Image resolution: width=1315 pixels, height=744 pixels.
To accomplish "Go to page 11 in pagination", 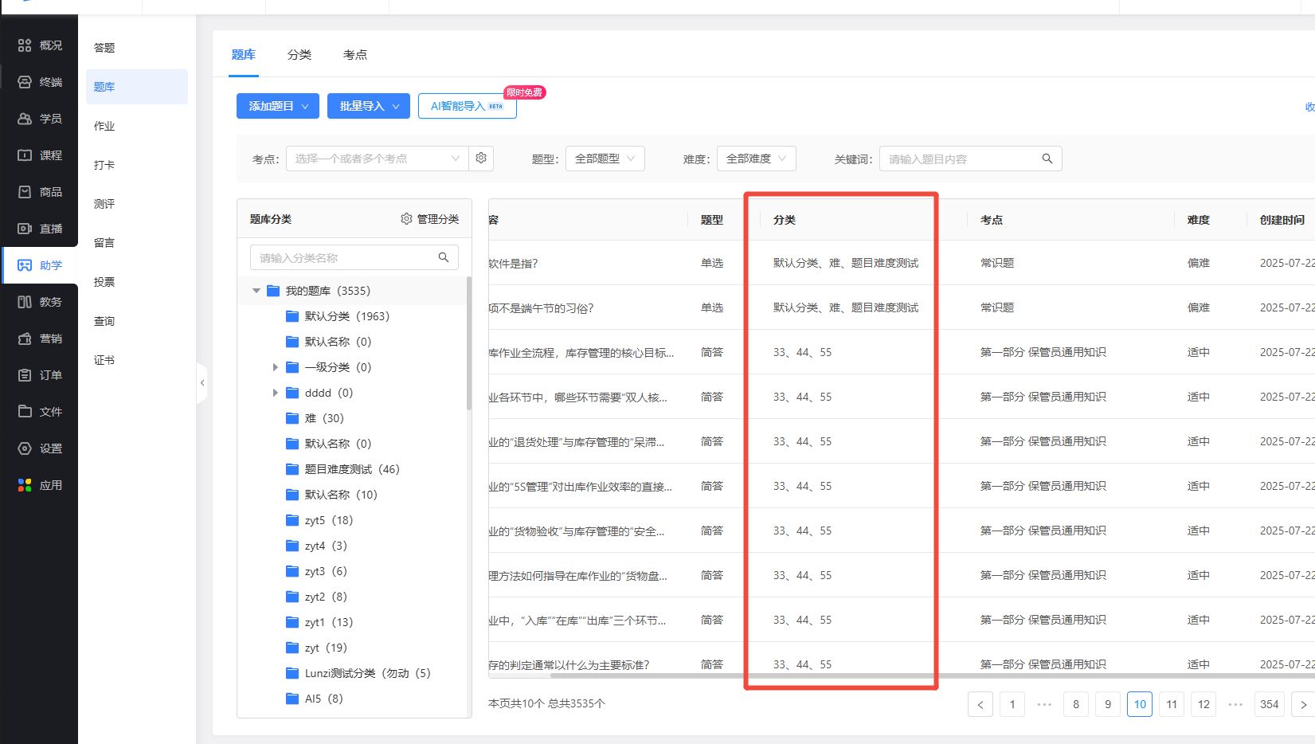I will pos(1172,704).
